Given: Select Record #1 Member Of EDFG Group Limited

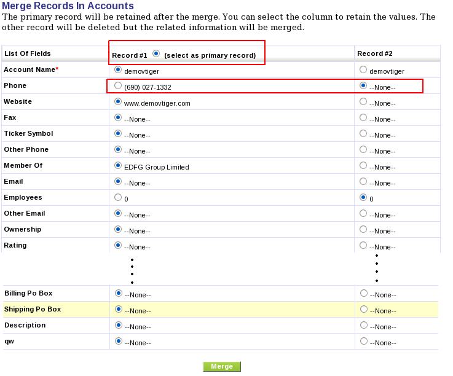Looking at the screenshot, I should coord(118,166).
